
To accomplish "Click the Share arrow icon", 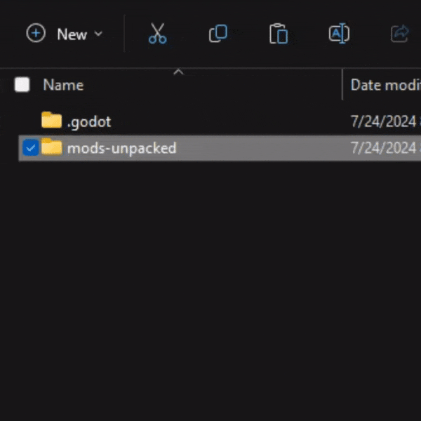I will (400, 34).
